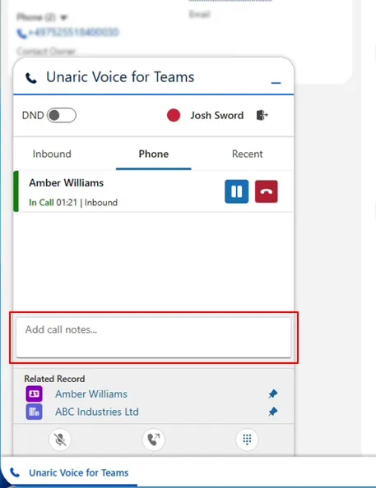Hang up the Amber Williams call

coord(267,191)
